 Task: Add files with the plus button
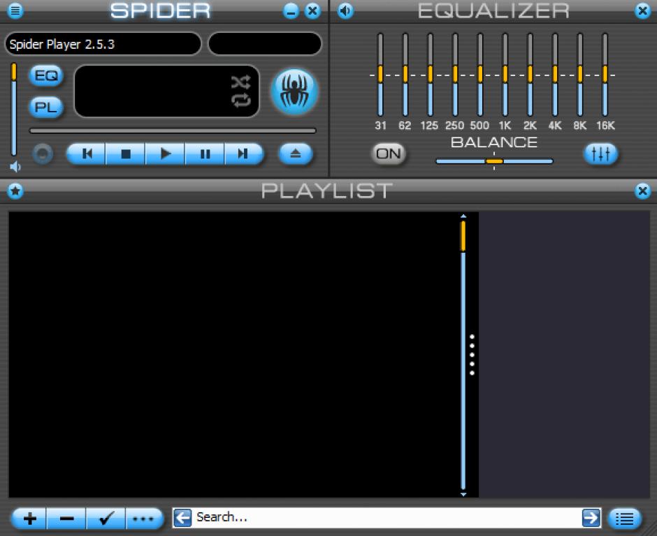[29, 519]
